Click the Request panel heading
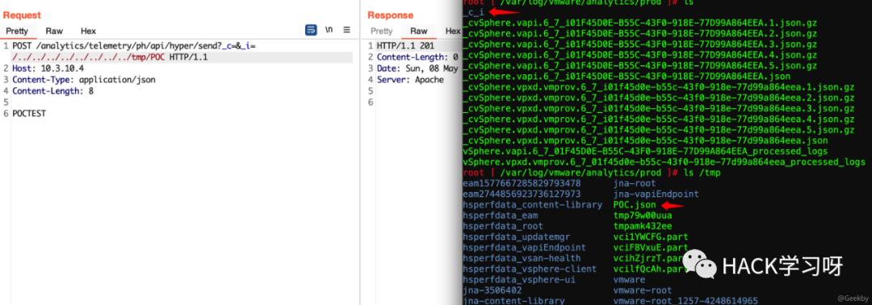The height and width of the screenshot is (305, 872). 23,15
